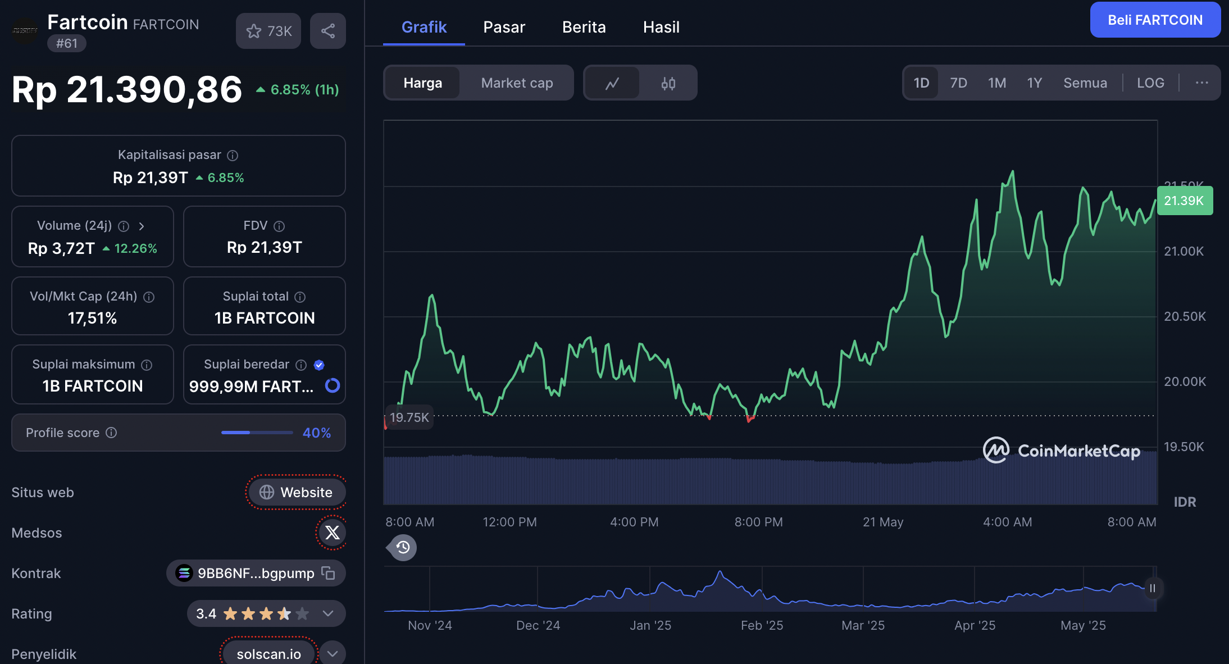Expand the Rating dropdown
This screenshot has width=1229, height=664.
coord(329,613)
